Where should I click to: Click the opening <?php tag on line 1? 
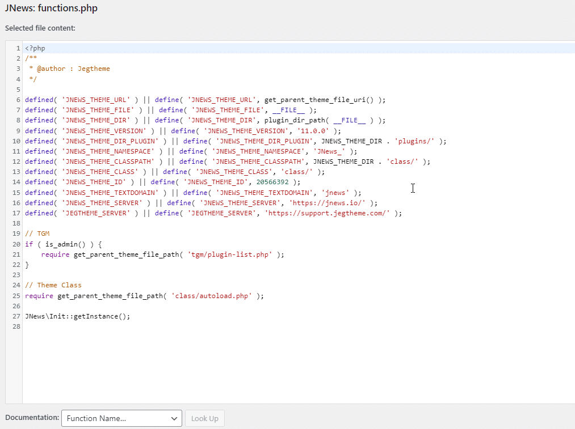35,48
